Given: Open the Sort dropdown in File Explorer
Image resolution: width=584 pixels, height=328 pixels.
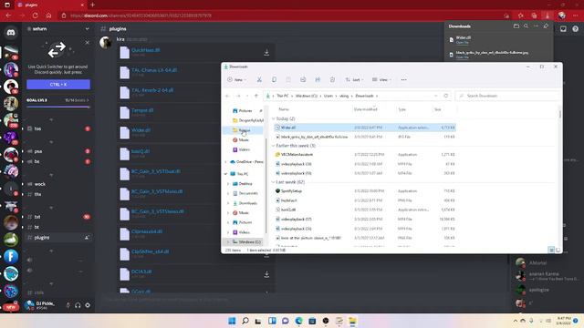Looking at the screenshot, I should (x=354, y=79).
